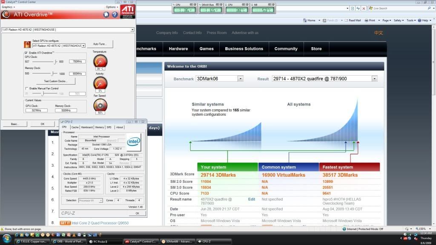Viewport: 436px width, 245px height.
Task: Click the compatibility view page icon
Action: click(x=353, y=9)
